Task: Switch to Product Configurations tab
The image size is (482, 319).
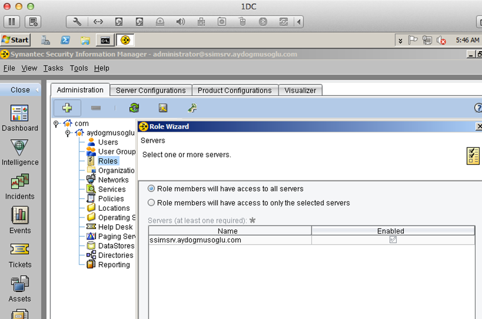Action: tap(235, 90)
